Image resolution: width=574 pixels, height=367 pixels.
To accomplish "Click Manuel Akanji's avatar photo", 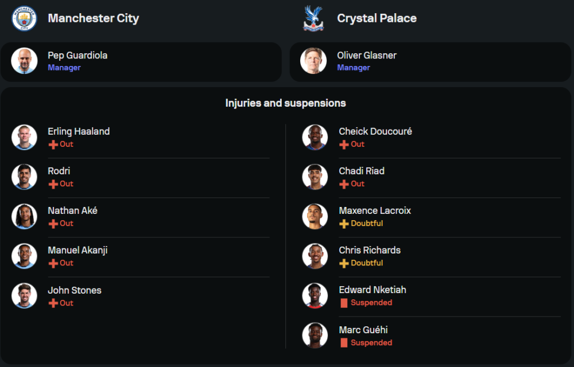I will (x=24, y=256).
